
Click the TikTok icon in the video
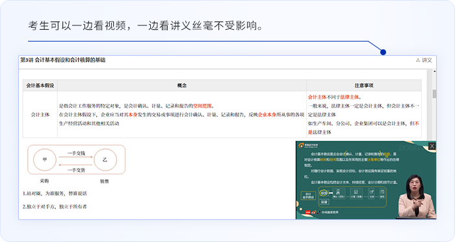(318, 212)
